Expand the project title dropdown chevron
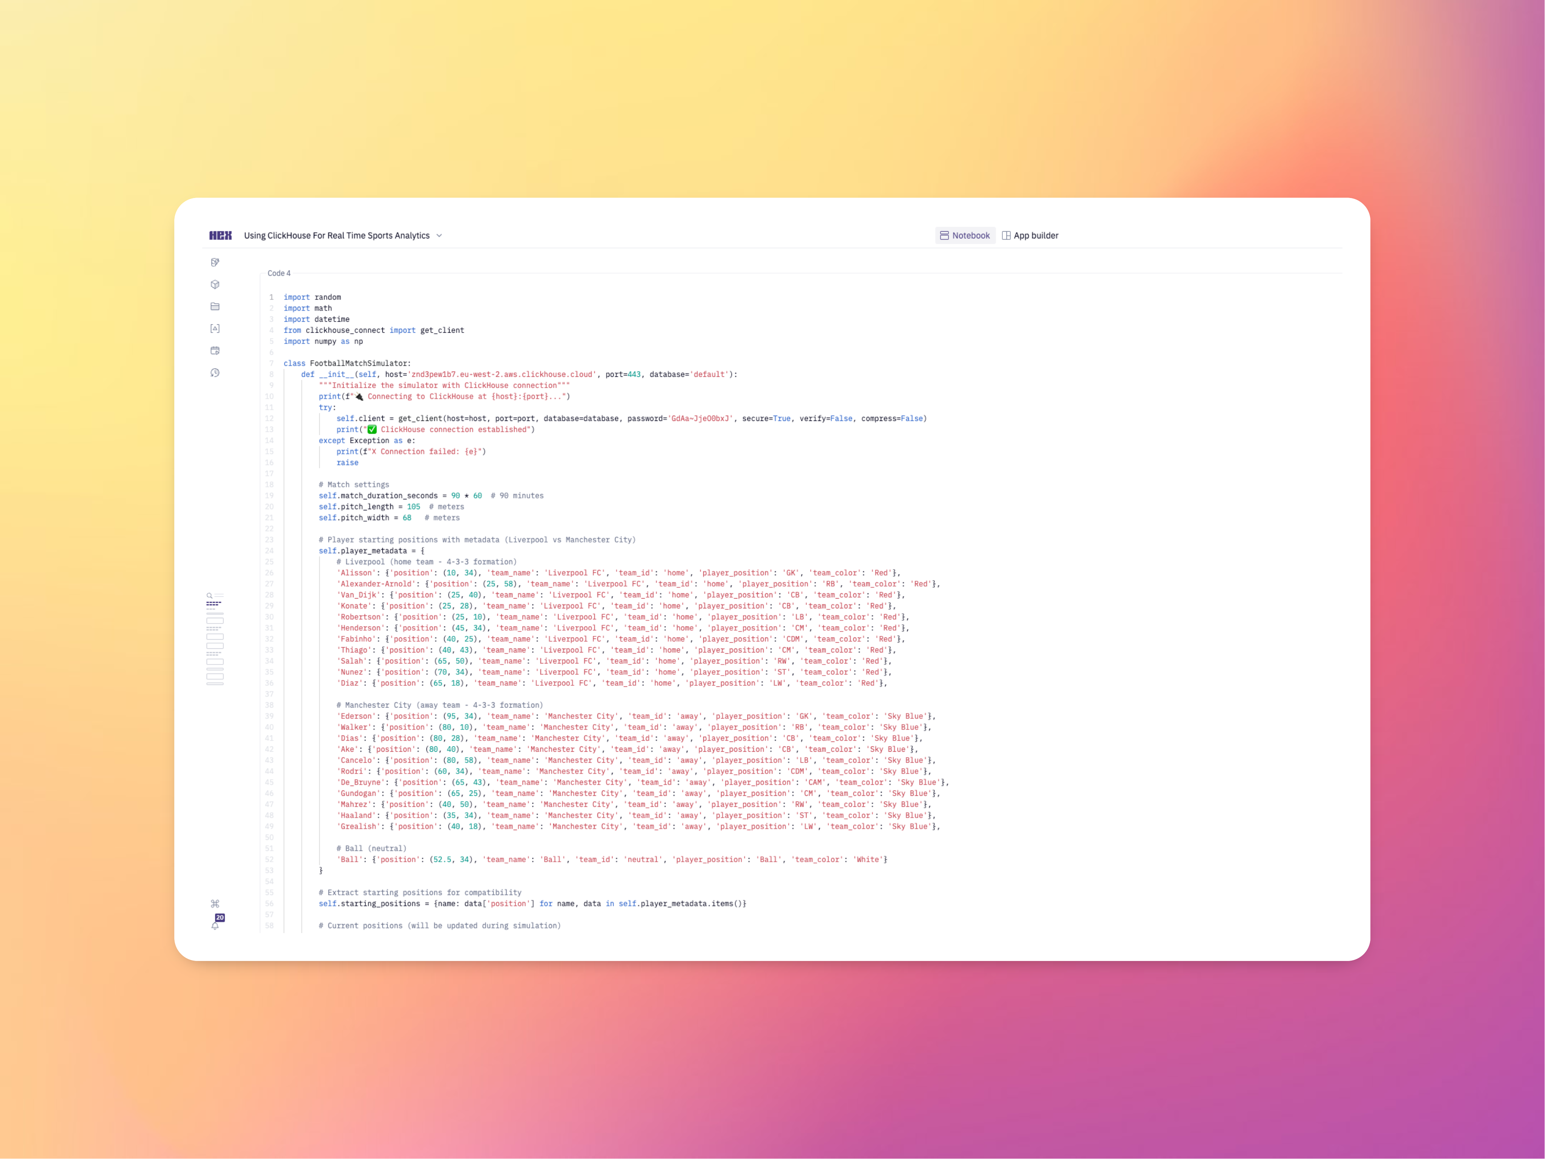This screenshot has height=1159, width=1545. (x=439, y=235)
